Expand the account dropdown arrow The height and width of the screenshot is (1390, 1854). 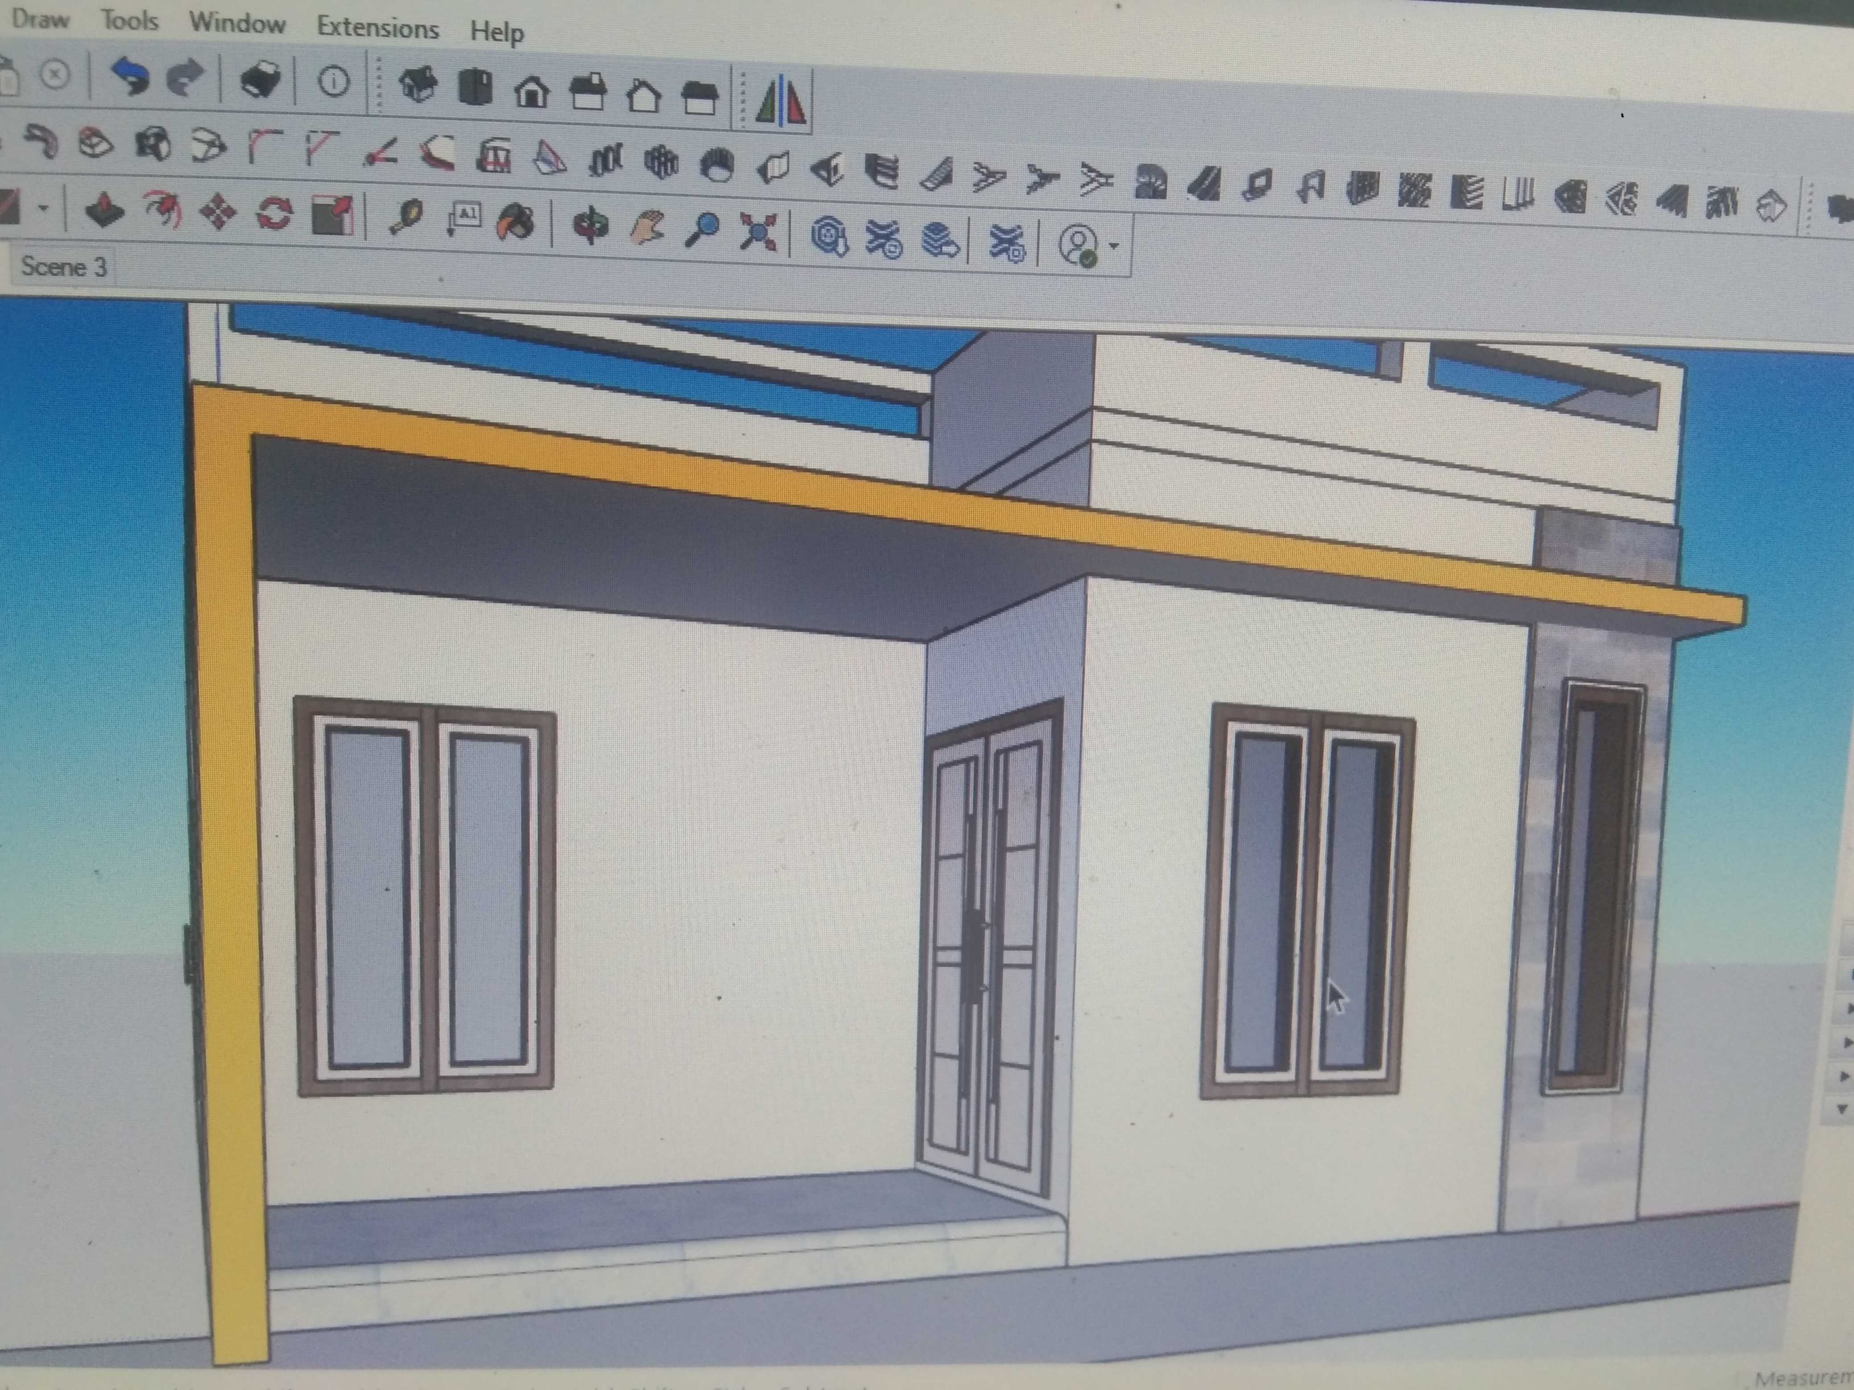point(1114,246)
